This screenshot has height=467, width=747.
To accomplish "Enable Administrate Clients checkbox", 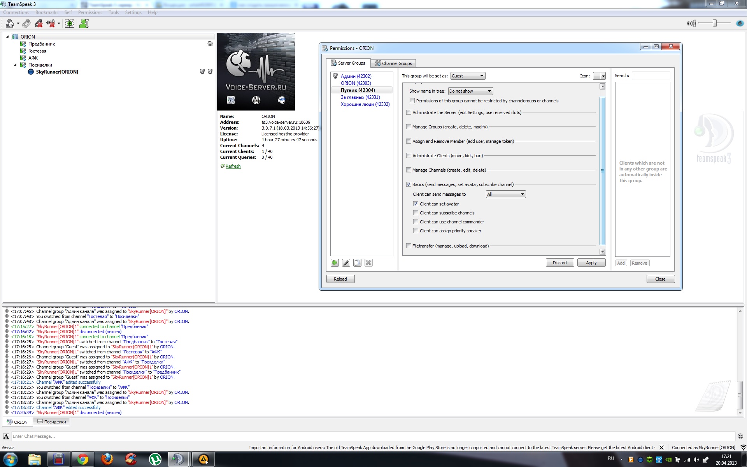I will [x=409, y=156].
